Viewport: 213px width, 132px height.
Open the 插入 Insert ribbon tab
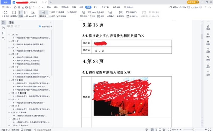pos(56,7)
